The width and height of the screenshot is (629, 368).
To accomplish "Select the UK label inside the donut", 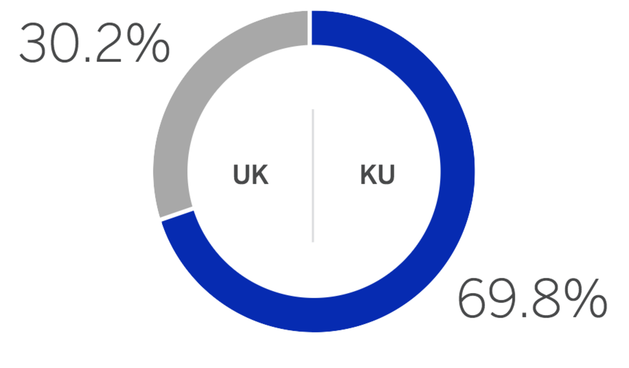I will [x=251, y=175].
